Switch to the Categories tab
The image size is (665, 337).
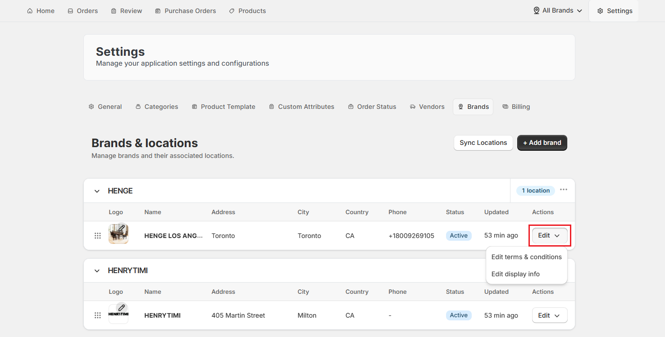157,107
